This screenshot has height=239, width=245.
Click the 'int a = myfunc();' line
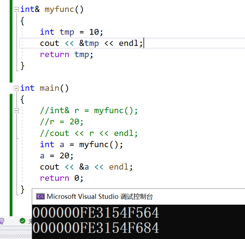(81, 144)
